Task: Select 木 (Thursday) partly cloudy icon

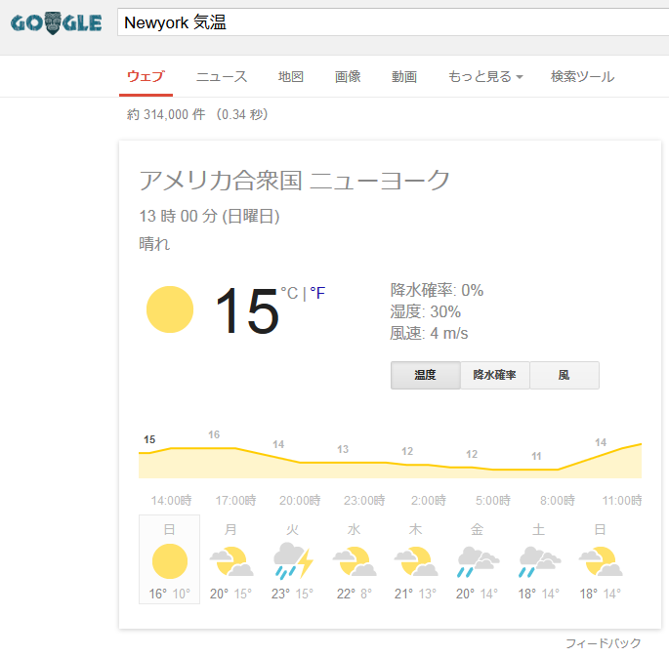Action: pyautogui.click(x=416, y=561)
